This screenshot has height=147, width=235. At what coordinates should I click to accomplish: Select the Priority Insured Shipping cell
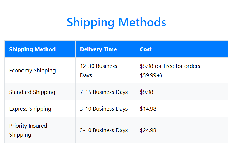pos(28,130)
